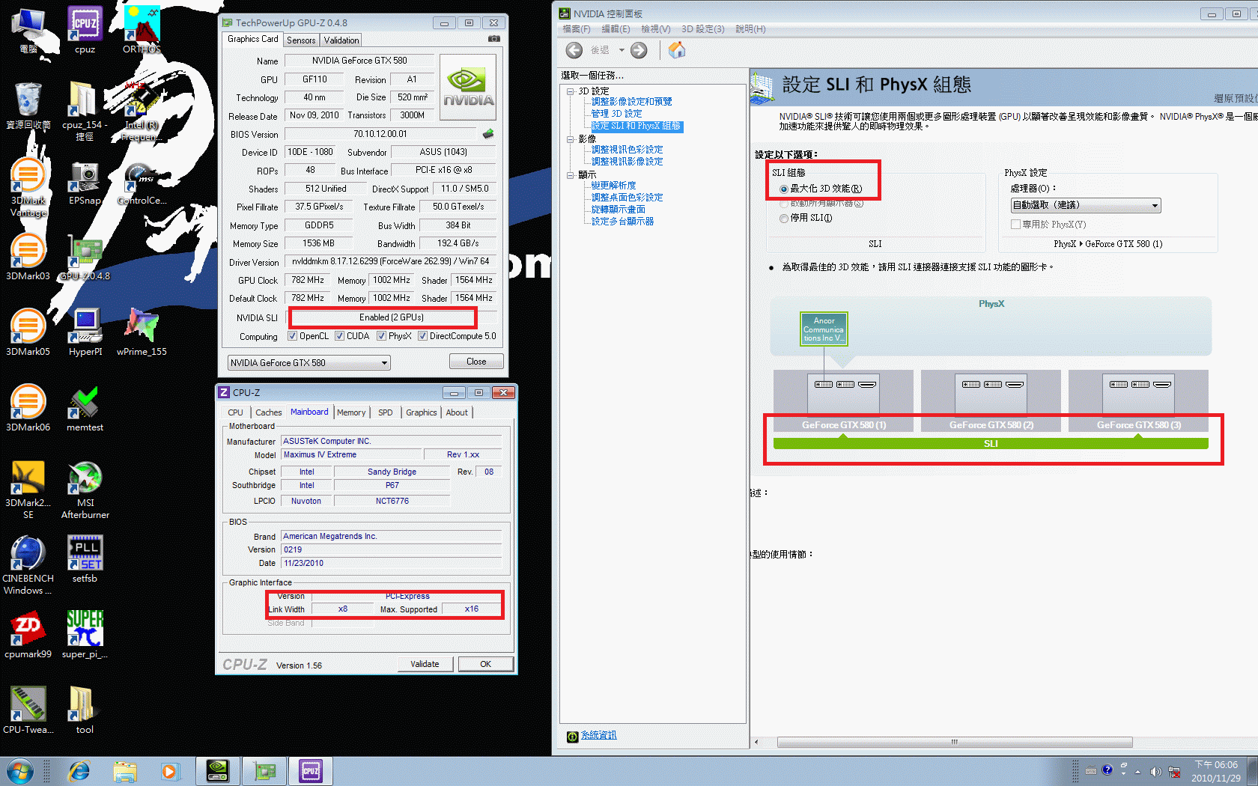Click the horizontal scrollbar in NVIDIA panel

[x=955, y=742]
